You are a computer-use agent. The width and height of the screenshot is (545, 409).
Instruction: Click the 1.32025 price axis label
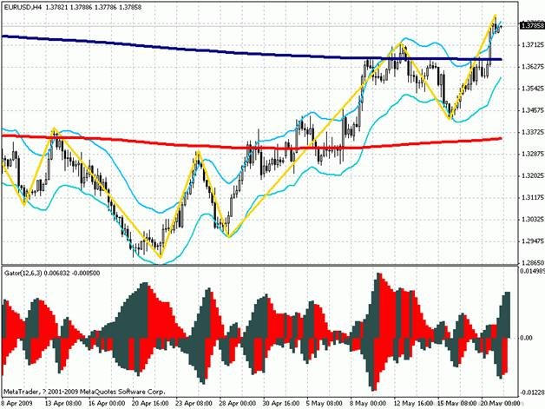coord(533,175)
